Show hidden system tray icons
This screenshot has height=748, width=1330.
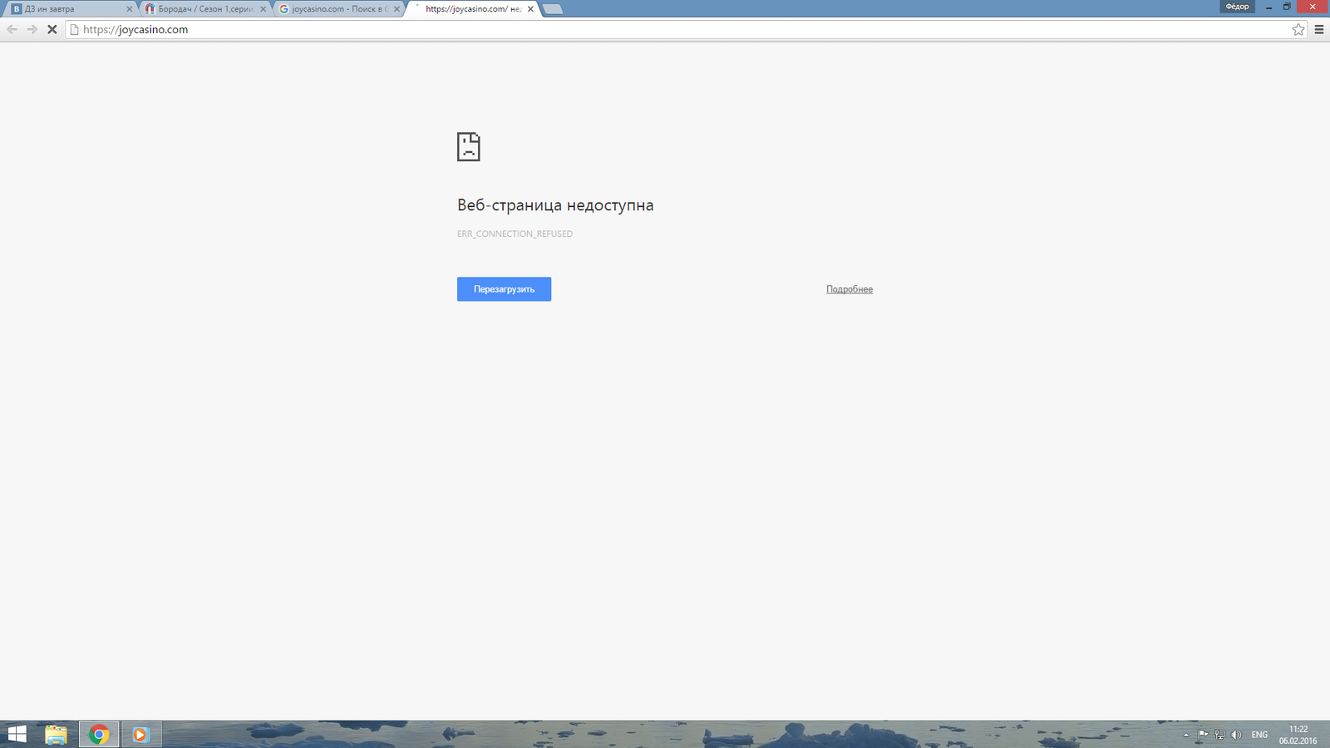pos(1186,735)
